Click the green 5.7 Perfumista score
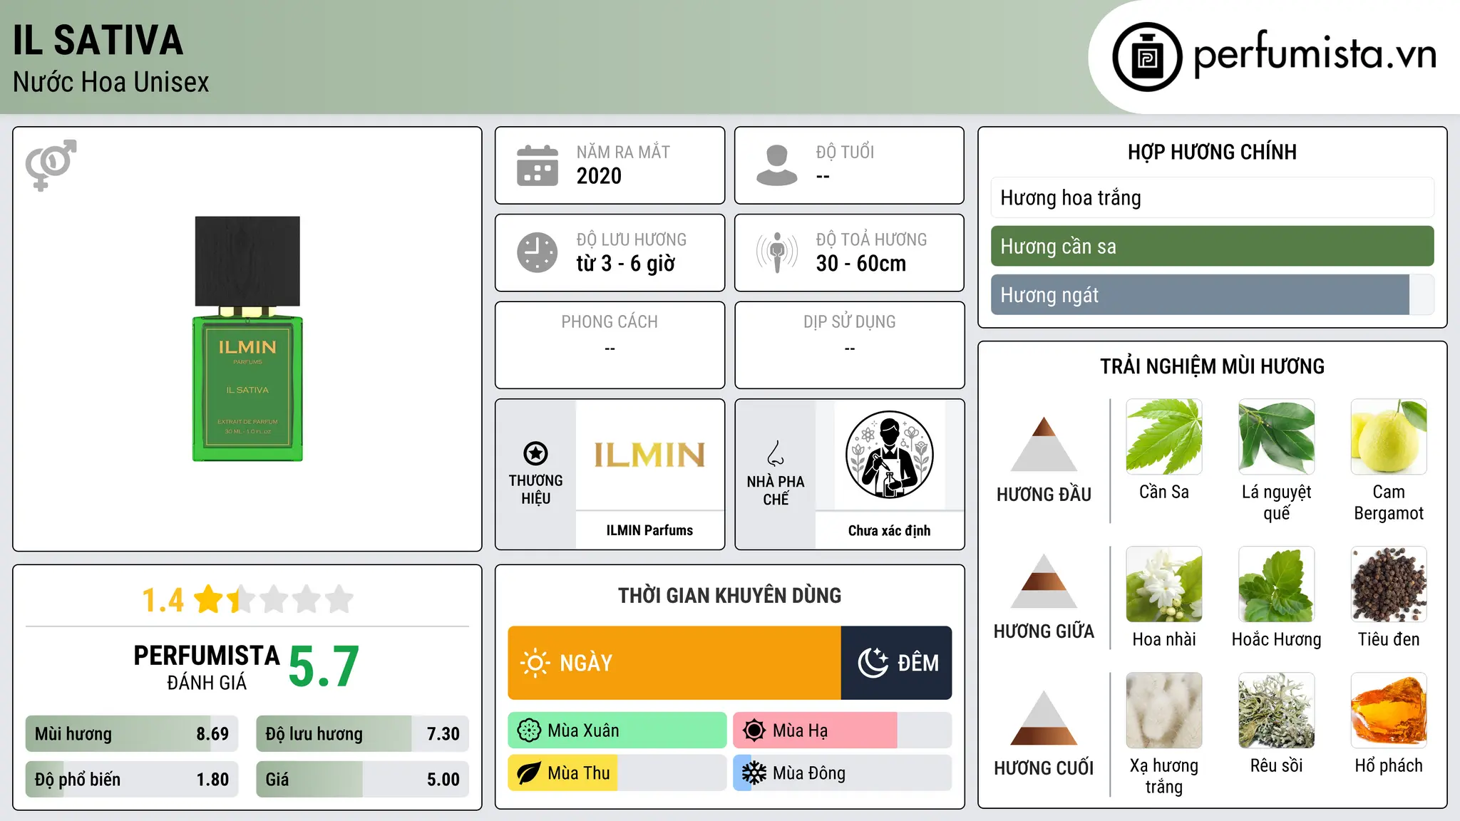1460x821 pixels. [324, 666]
